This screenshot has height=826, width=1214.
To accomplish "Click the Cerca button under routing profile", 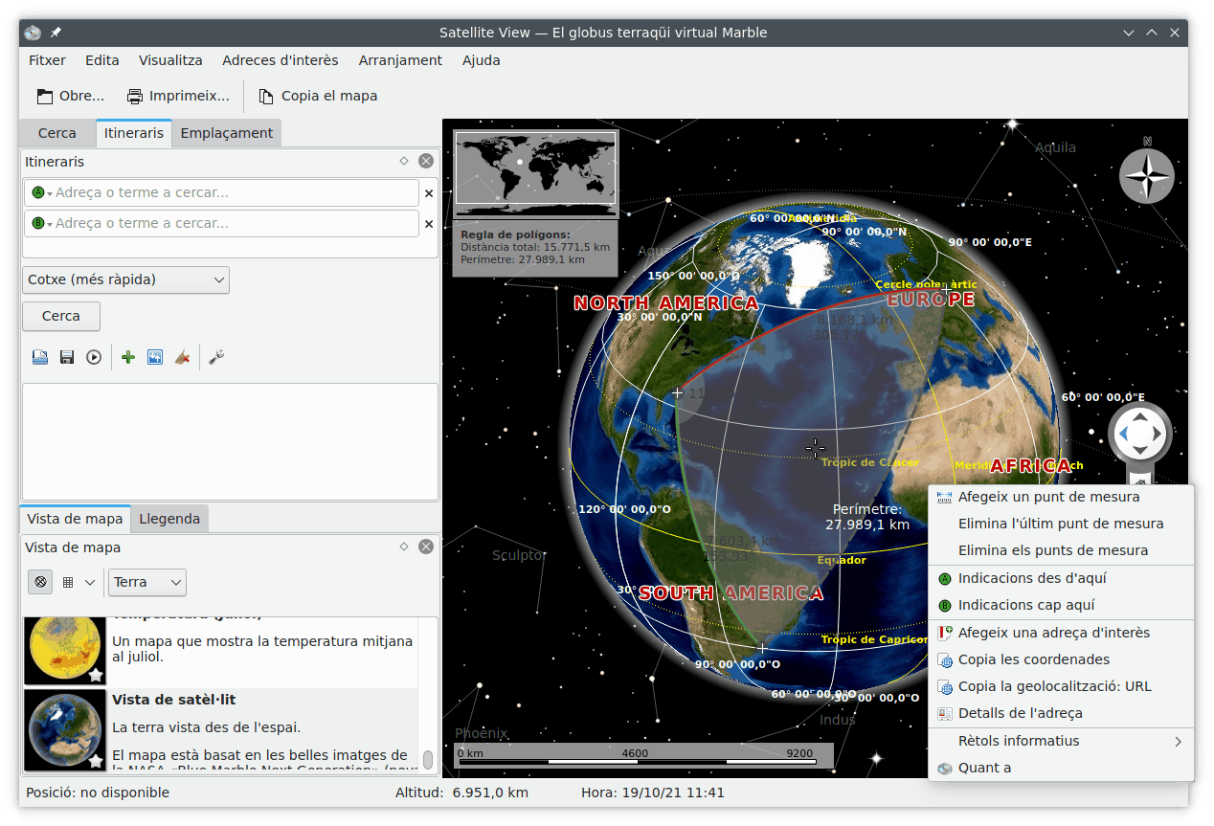I will coord(61,316).
